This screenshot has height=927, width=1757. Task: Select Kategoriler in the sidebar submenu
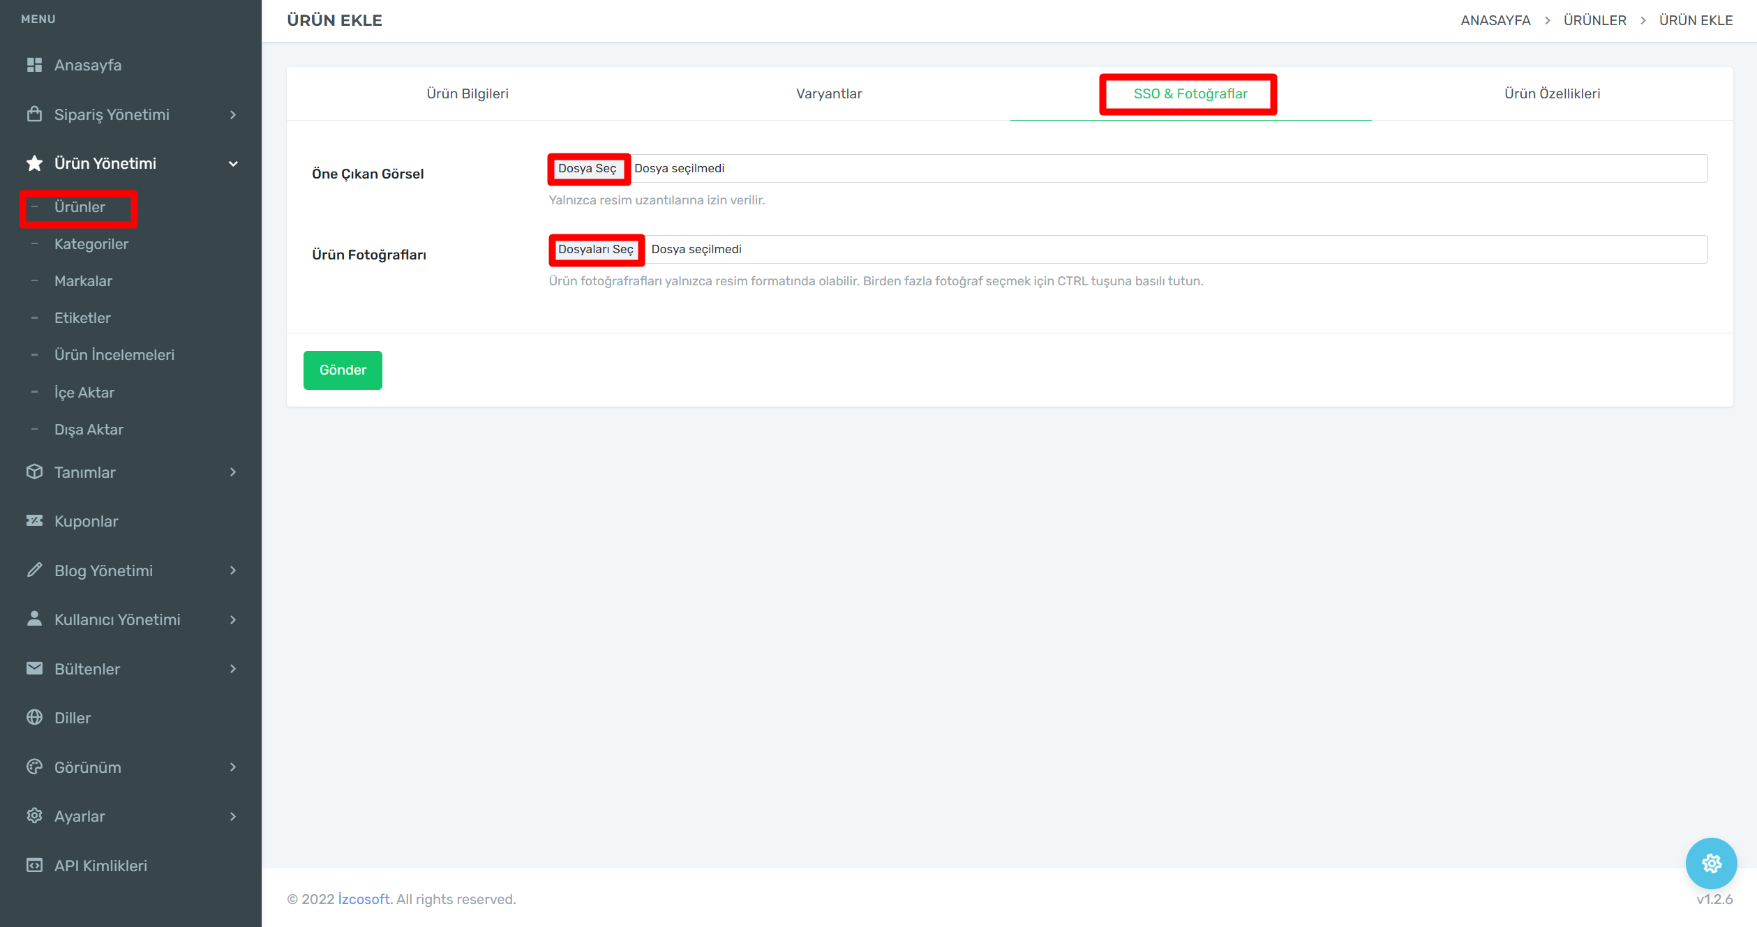[x=91, y=244]
